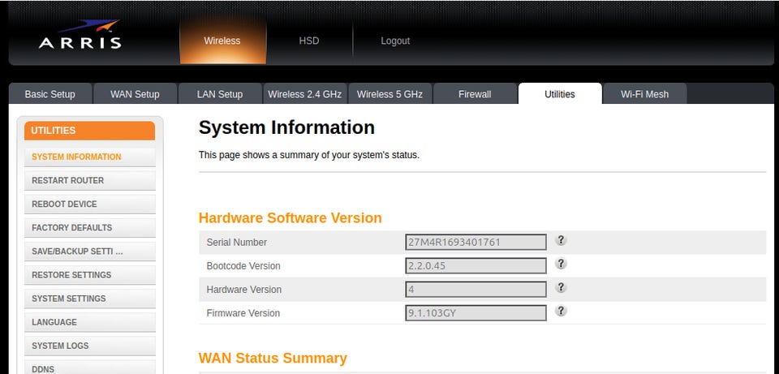
Task: Open Save/Backup Settings sidebar item
Action: (90, 251)
